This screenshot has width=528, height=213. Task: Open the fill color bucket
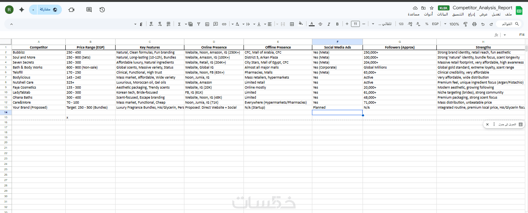[x=301, y=24]
